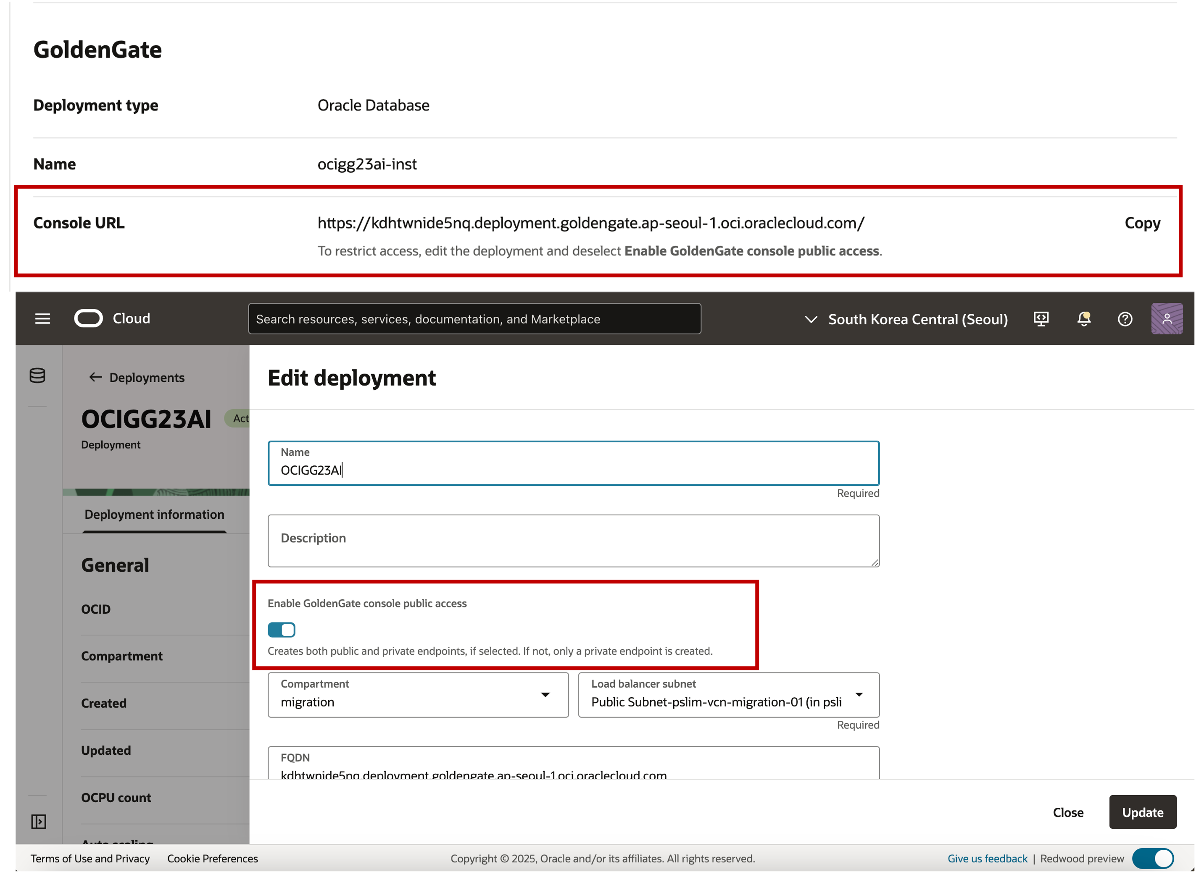Copy the Console URL

point(1143,223)
